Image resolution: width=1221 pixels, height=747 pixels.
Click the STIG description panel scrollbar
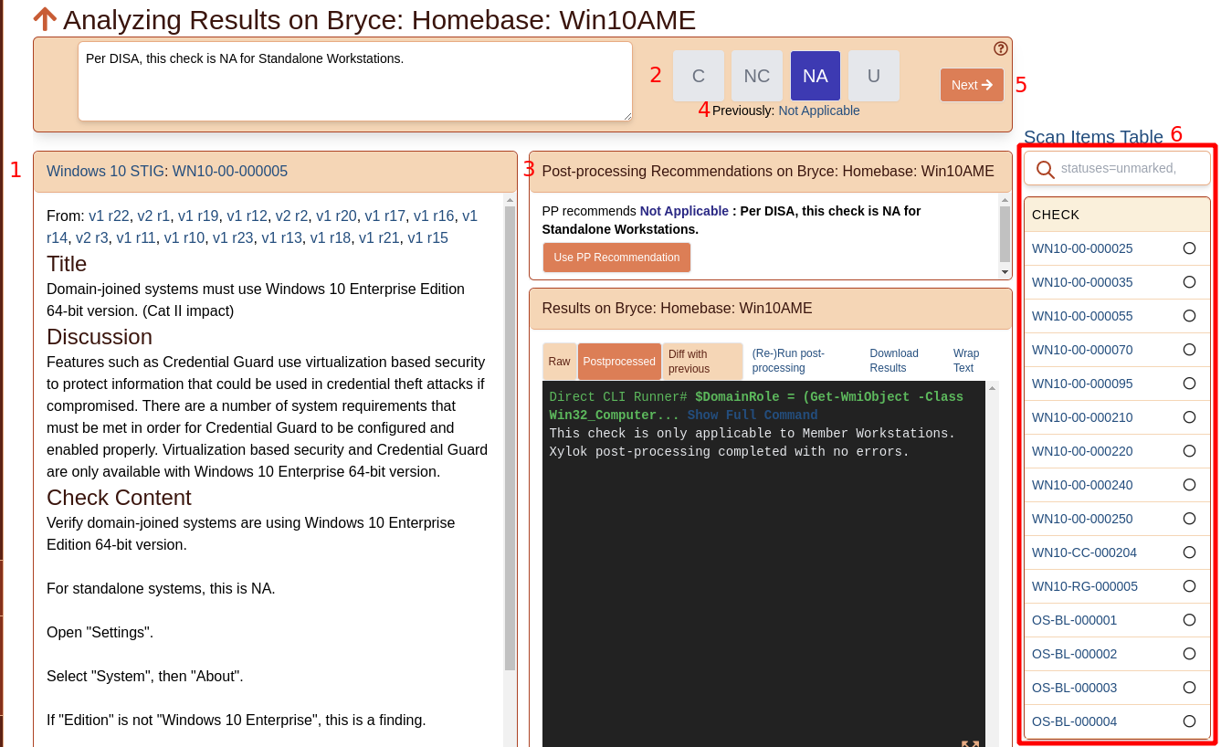[510, 437]
